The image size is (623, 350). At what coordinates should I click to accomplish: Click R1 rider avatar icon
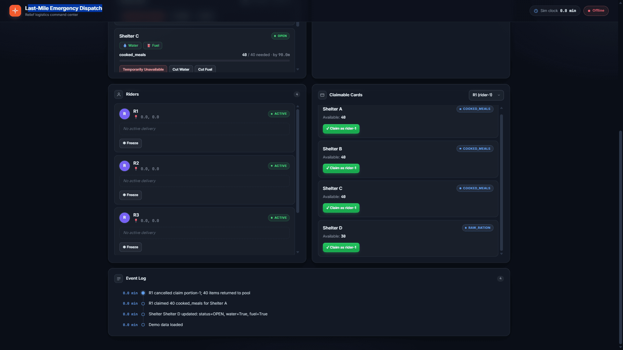coord(125,114)
